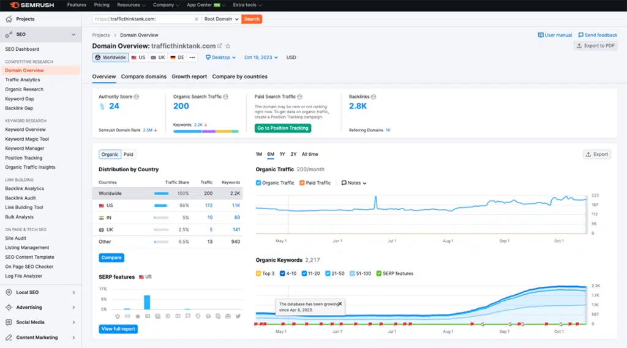Open Company menu dropdown
Viewport: 627px width, 348px height.
167,5
